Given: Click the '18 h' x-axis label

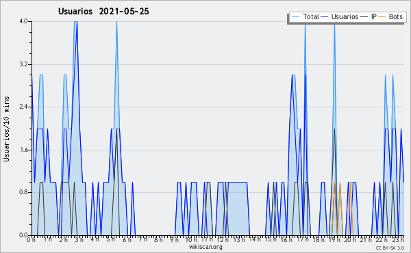Looking at the screenshot, I should (319, 240).
